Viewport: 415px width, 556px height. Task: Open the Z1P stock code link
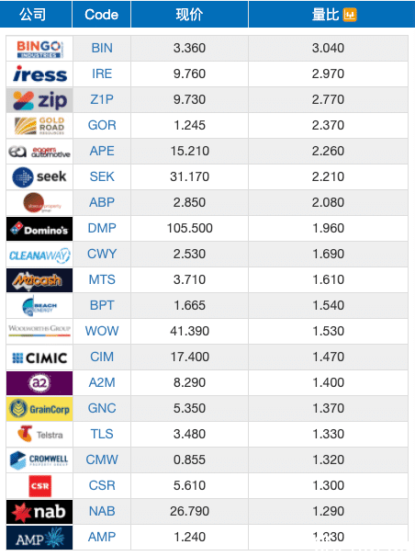click(x=102, y=99)
